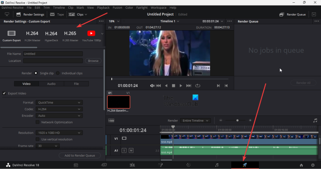Enable Network Optimization checkbox

click(38, 122)
